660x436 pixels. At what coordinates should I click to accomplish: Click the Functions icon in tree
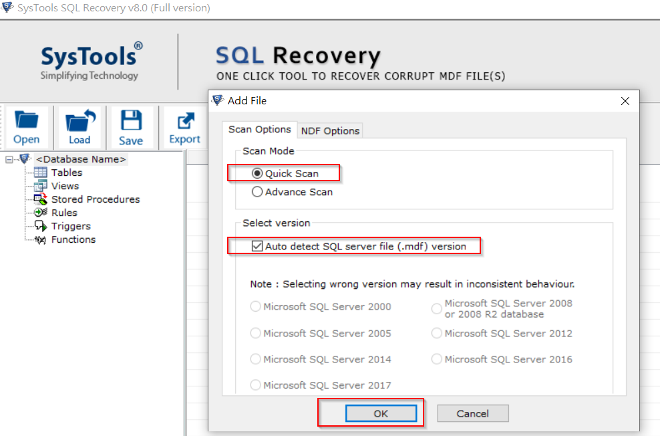pyautogui.click(x=40, y=239)
